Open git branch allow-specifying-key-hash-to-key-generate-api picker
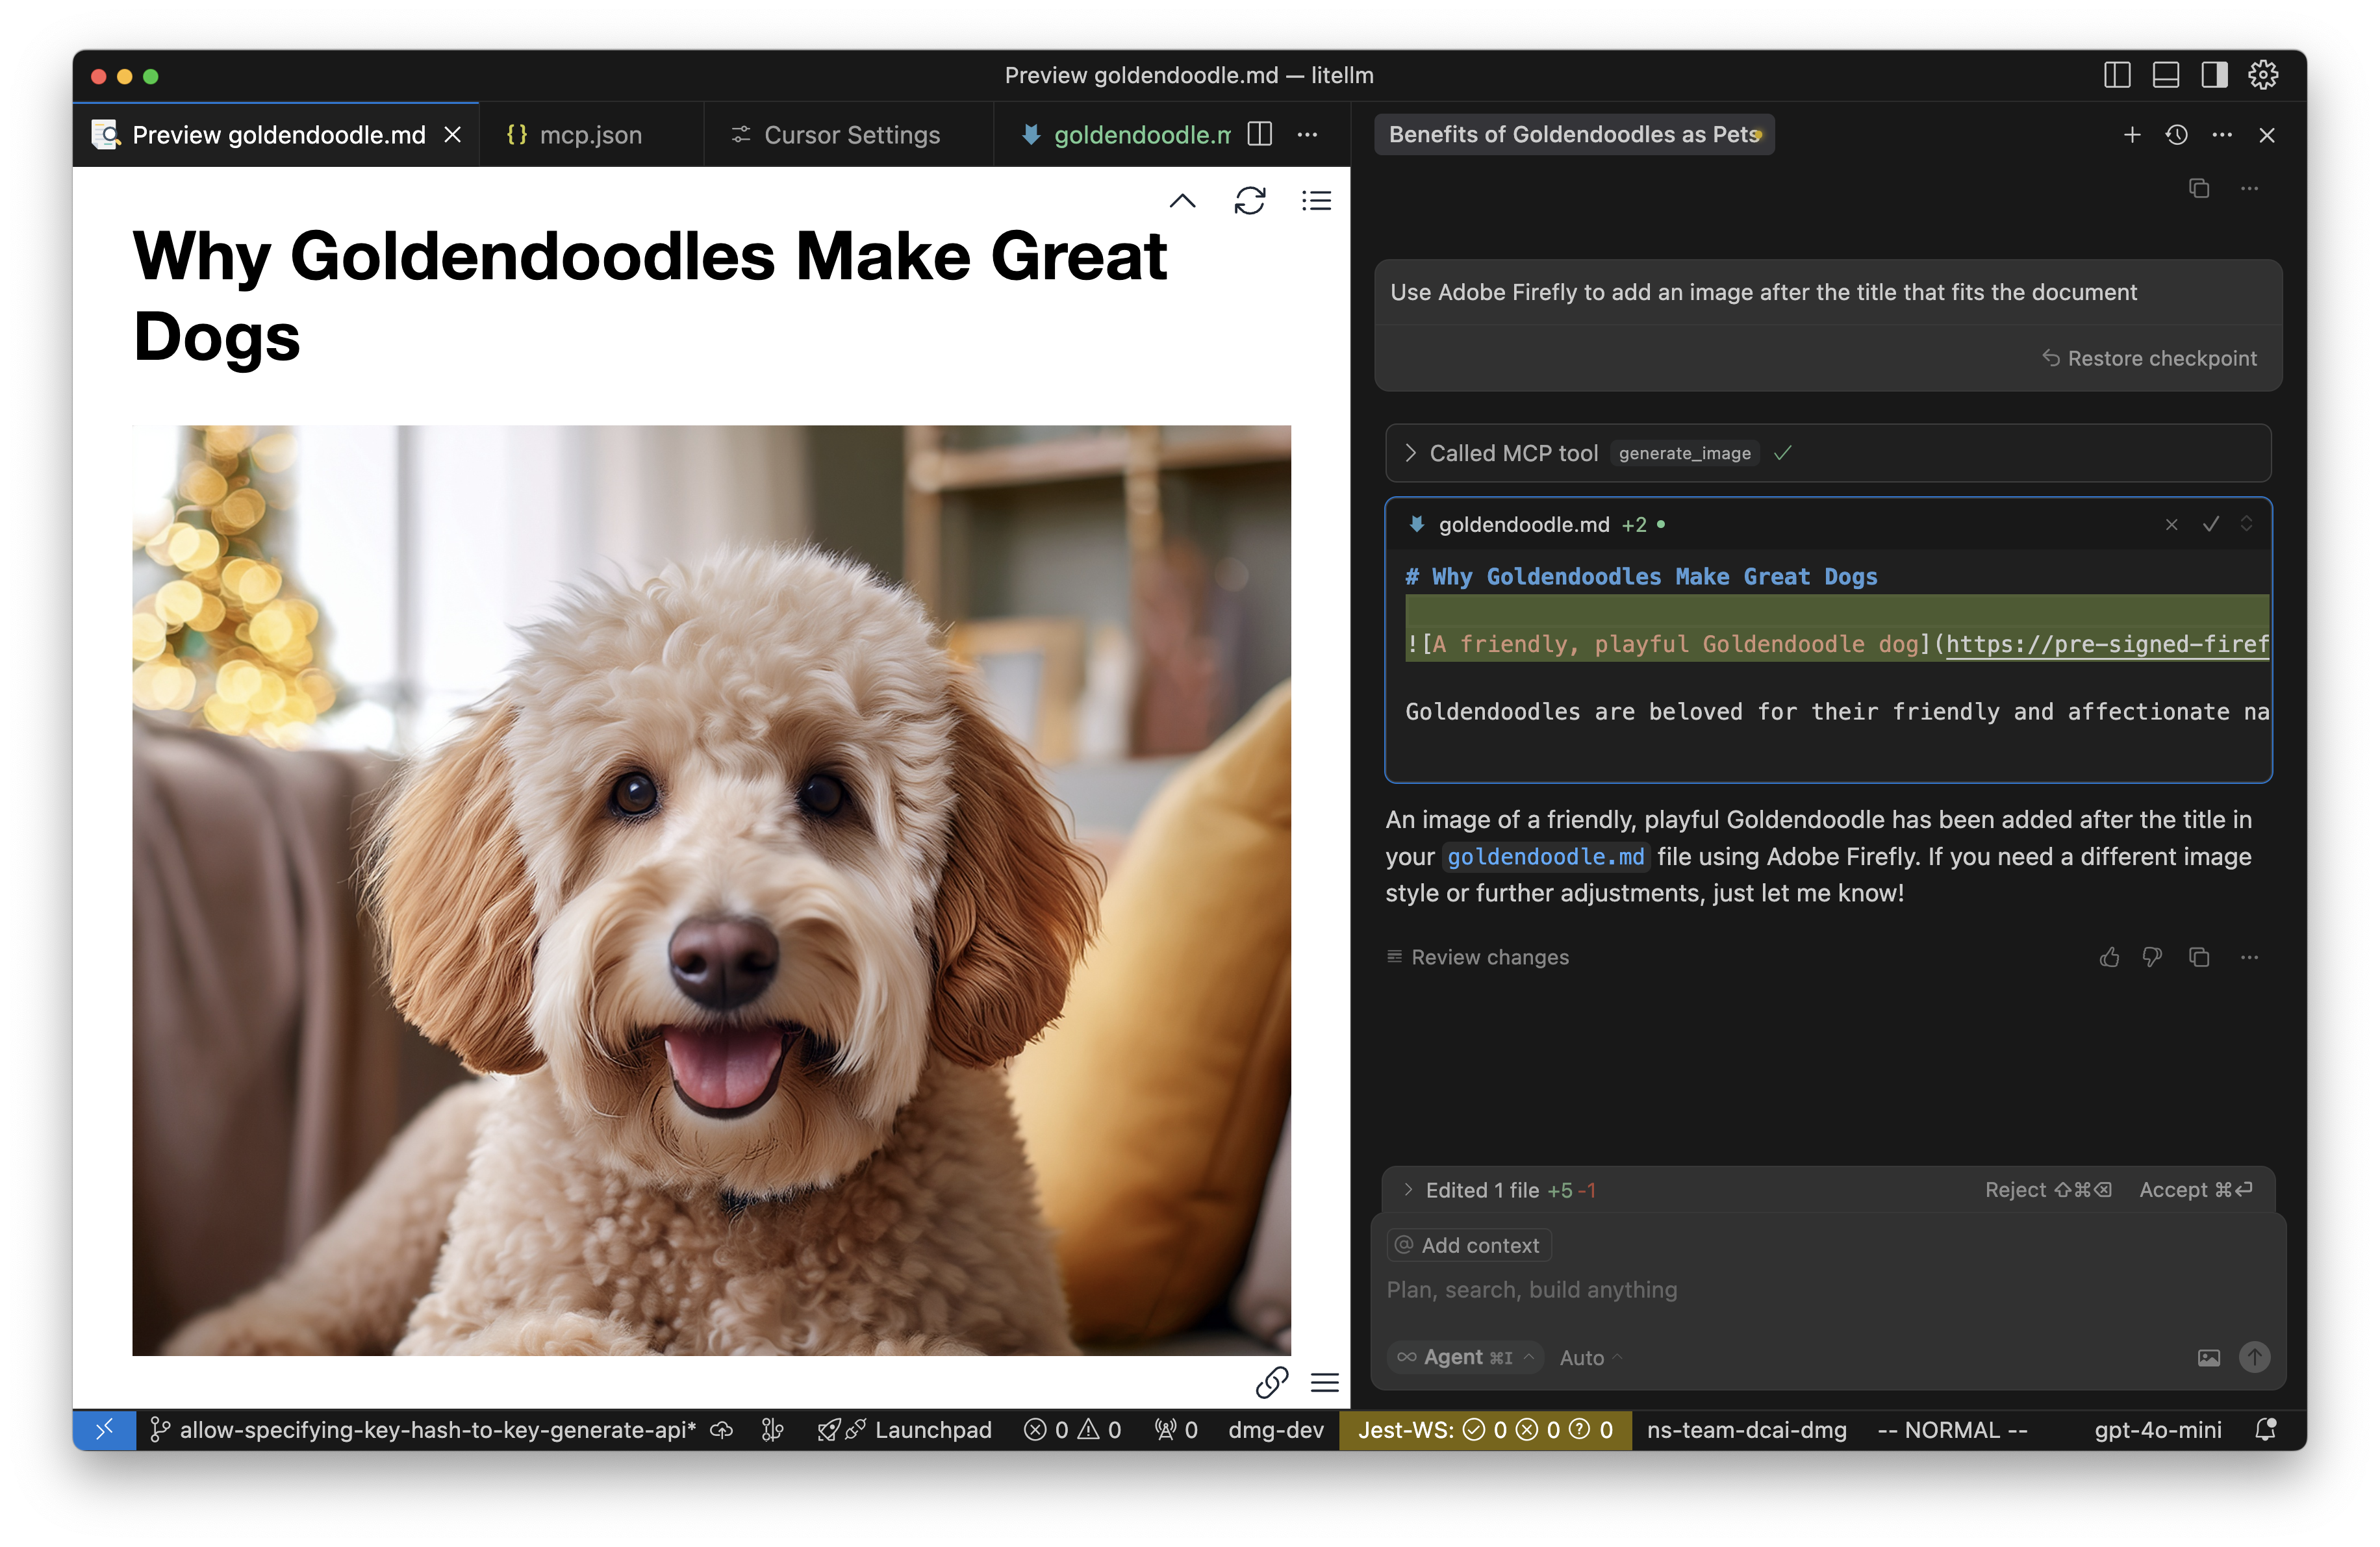 (422, 1430)
